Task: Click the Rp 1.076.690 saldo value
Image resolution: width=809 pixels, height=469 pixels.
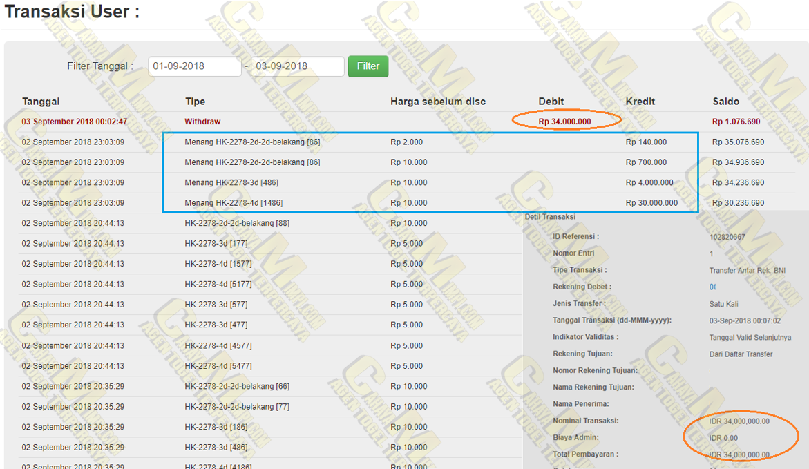Action: (x=736, y=122)
